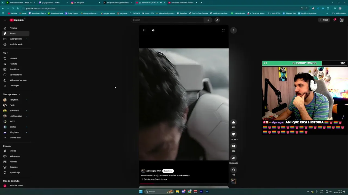The image size is (348, 195).
Task: Subscribe with the Suscribirse button
Action: pyautogui.click(x=168, y=171)
